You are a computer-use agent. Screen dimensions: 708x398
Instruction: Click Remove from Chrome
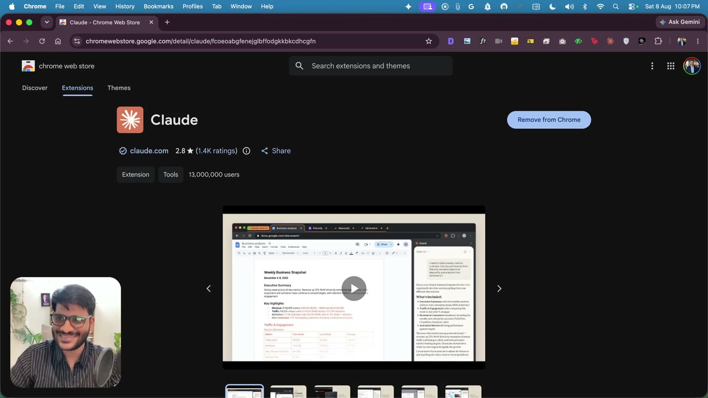[549, 120]
